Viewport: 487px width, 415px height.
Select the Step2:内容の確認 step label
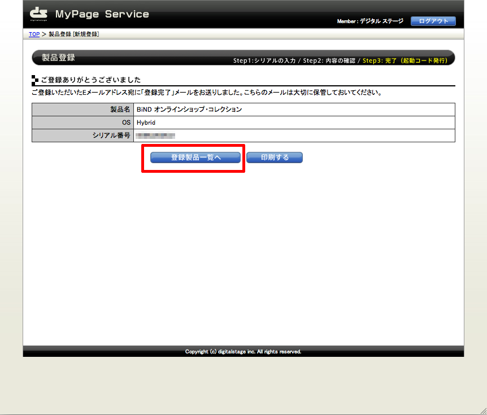coord(329,59)
